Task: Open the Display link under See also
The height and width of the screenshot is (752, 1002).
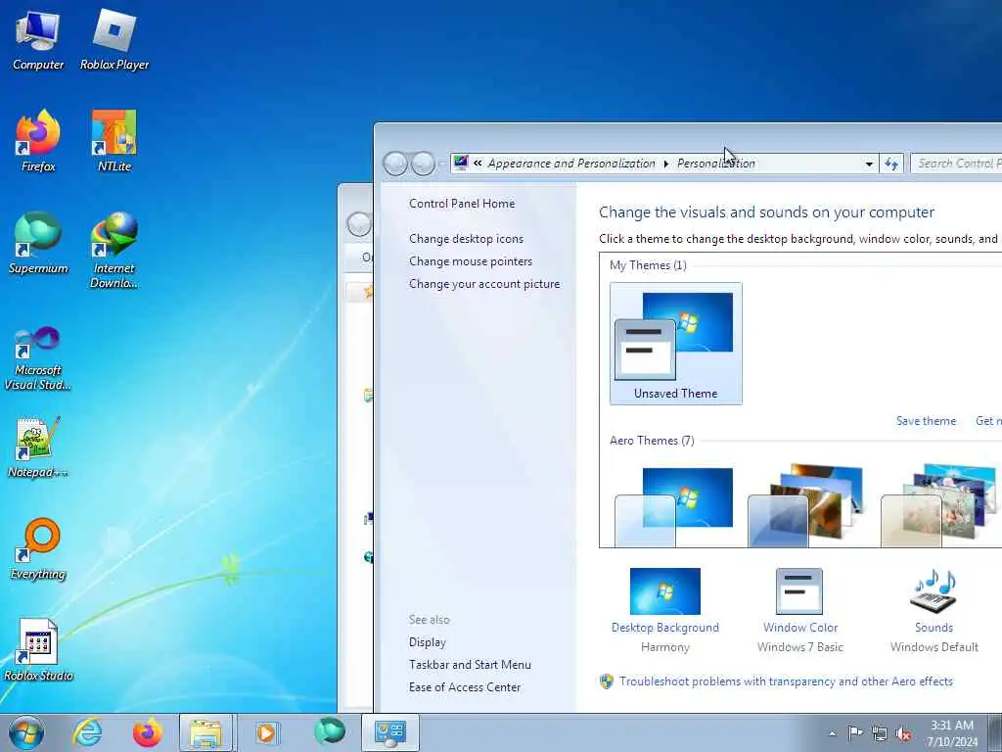Action: coord(428,642)
